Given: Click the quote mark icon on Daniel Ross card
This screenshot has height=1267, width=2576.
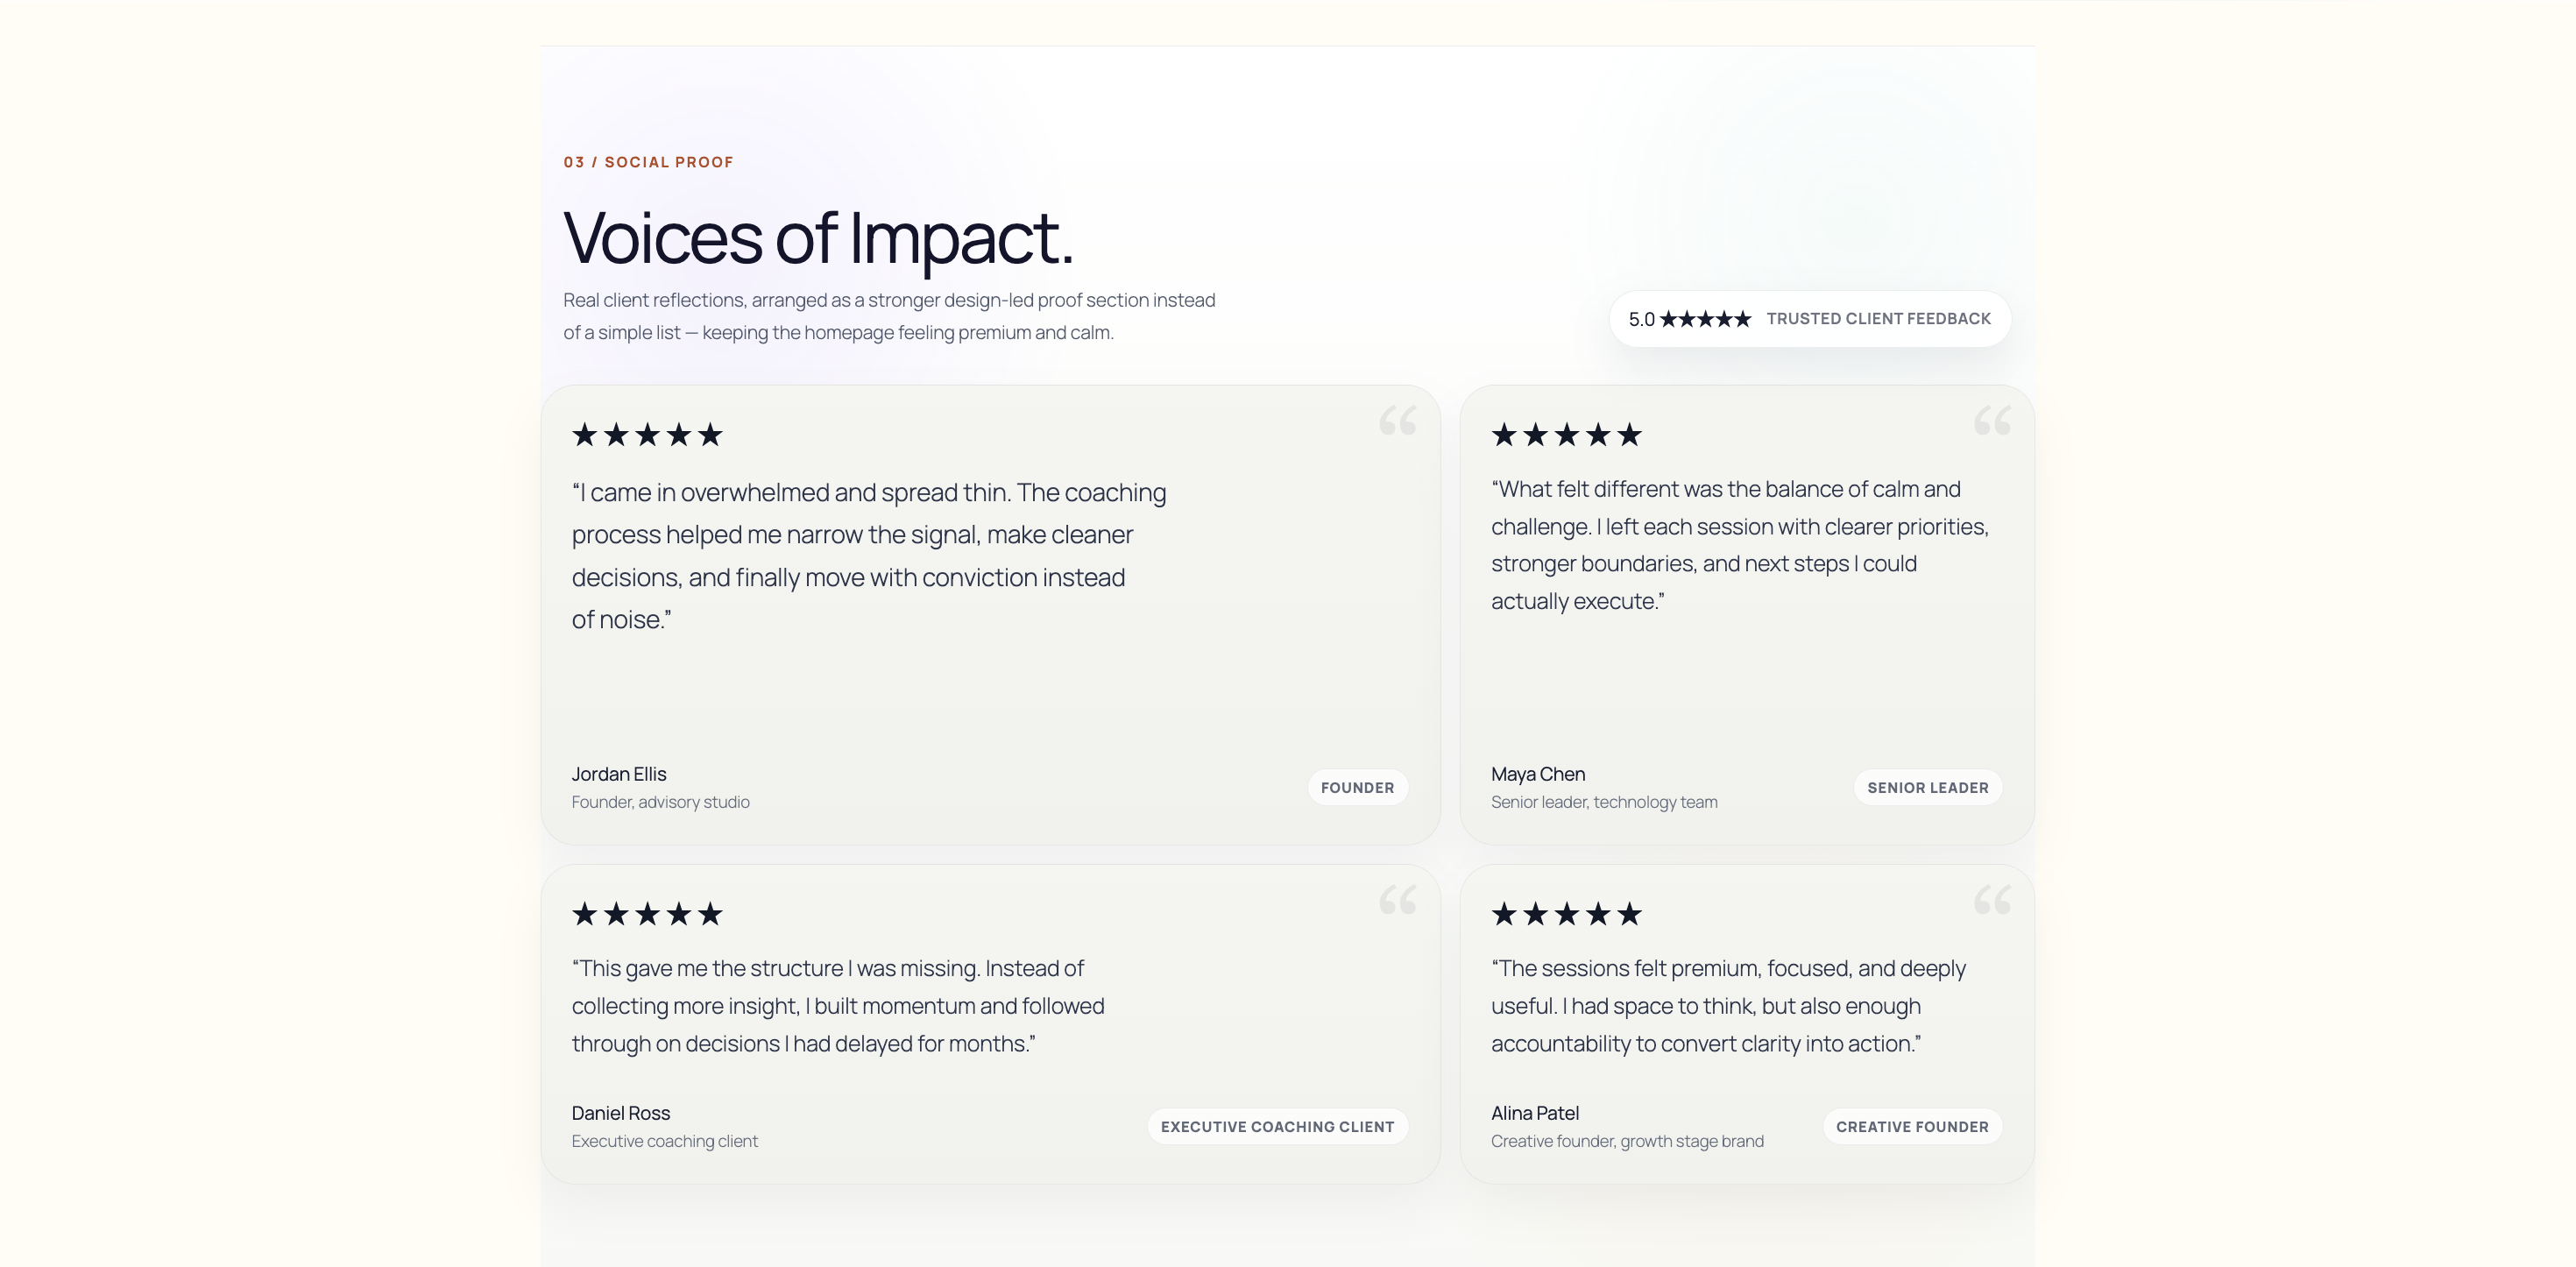Looking at the screenshot, I should tap(1397, 900).
